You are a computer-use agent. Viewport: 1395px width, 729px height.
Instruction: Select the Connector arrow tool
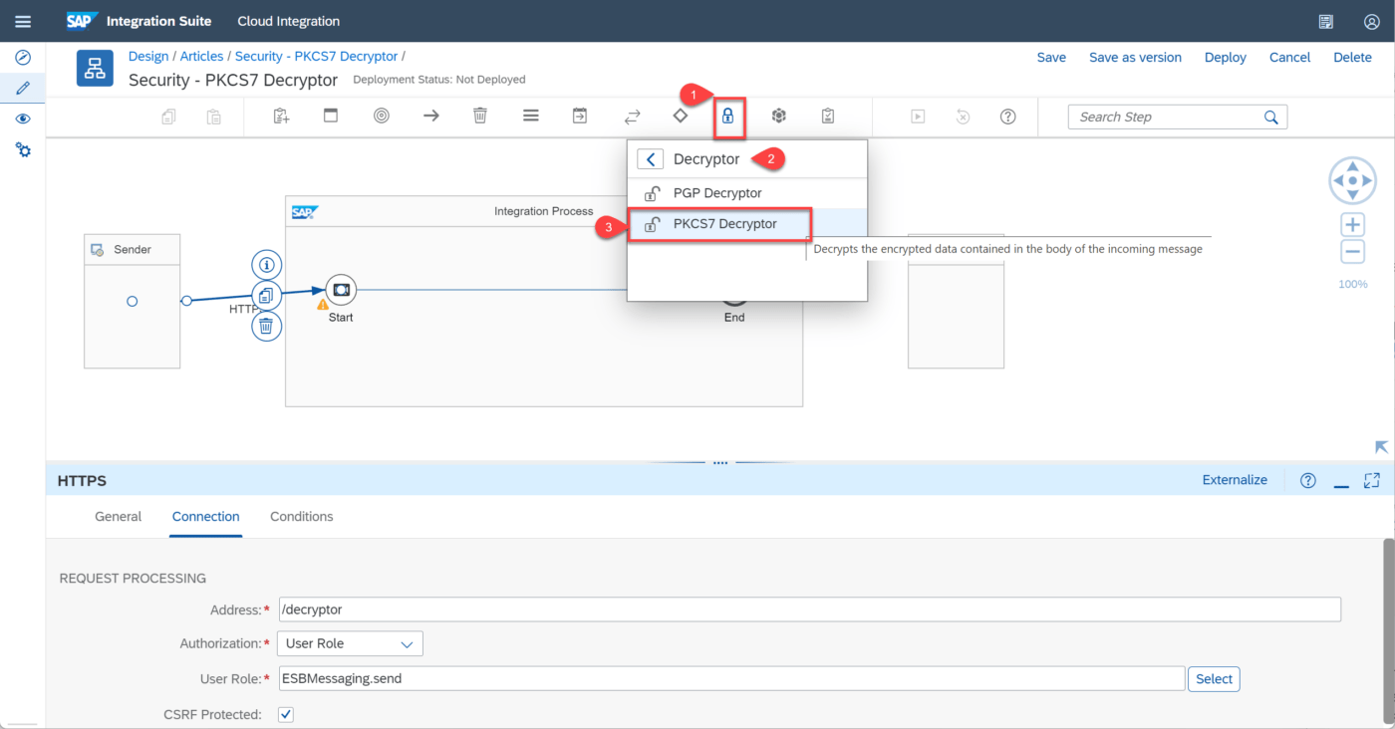(430, 117)
